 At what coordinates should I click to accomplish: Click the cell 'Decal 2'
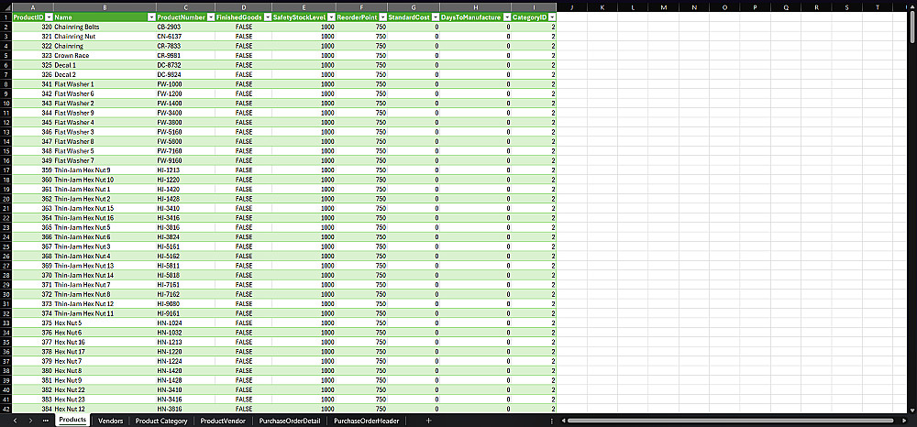tap(105, 75)
